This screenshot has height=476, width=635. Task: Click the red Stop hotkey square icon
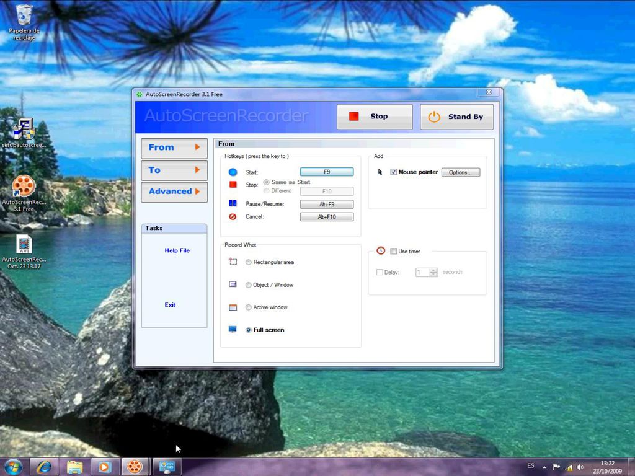click(x=233, y=185)
